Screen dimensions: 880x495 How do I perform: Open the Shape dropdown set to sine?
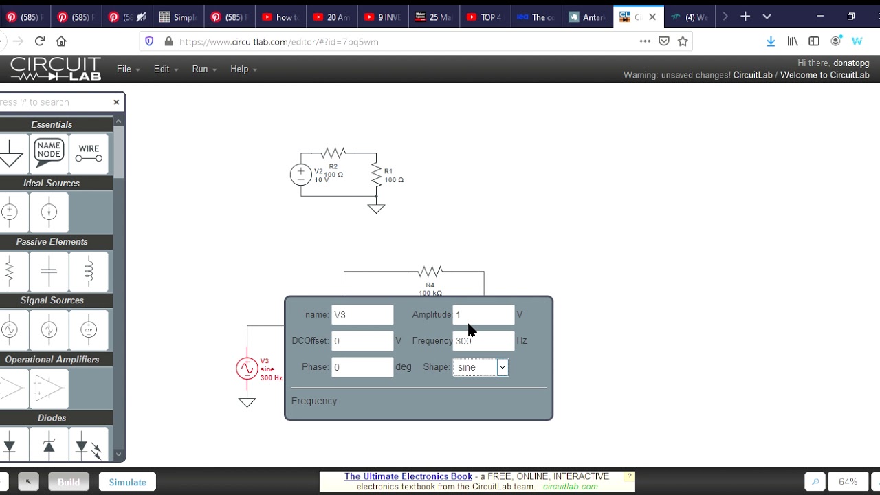pos(481,367)
